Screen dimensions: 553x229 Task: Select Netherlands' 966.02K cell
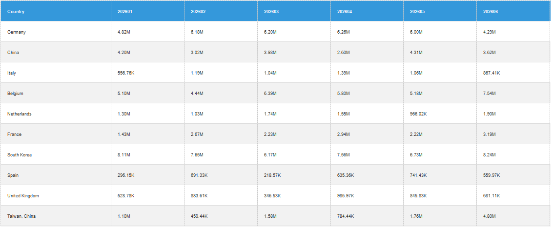click(x=418, y=114)
